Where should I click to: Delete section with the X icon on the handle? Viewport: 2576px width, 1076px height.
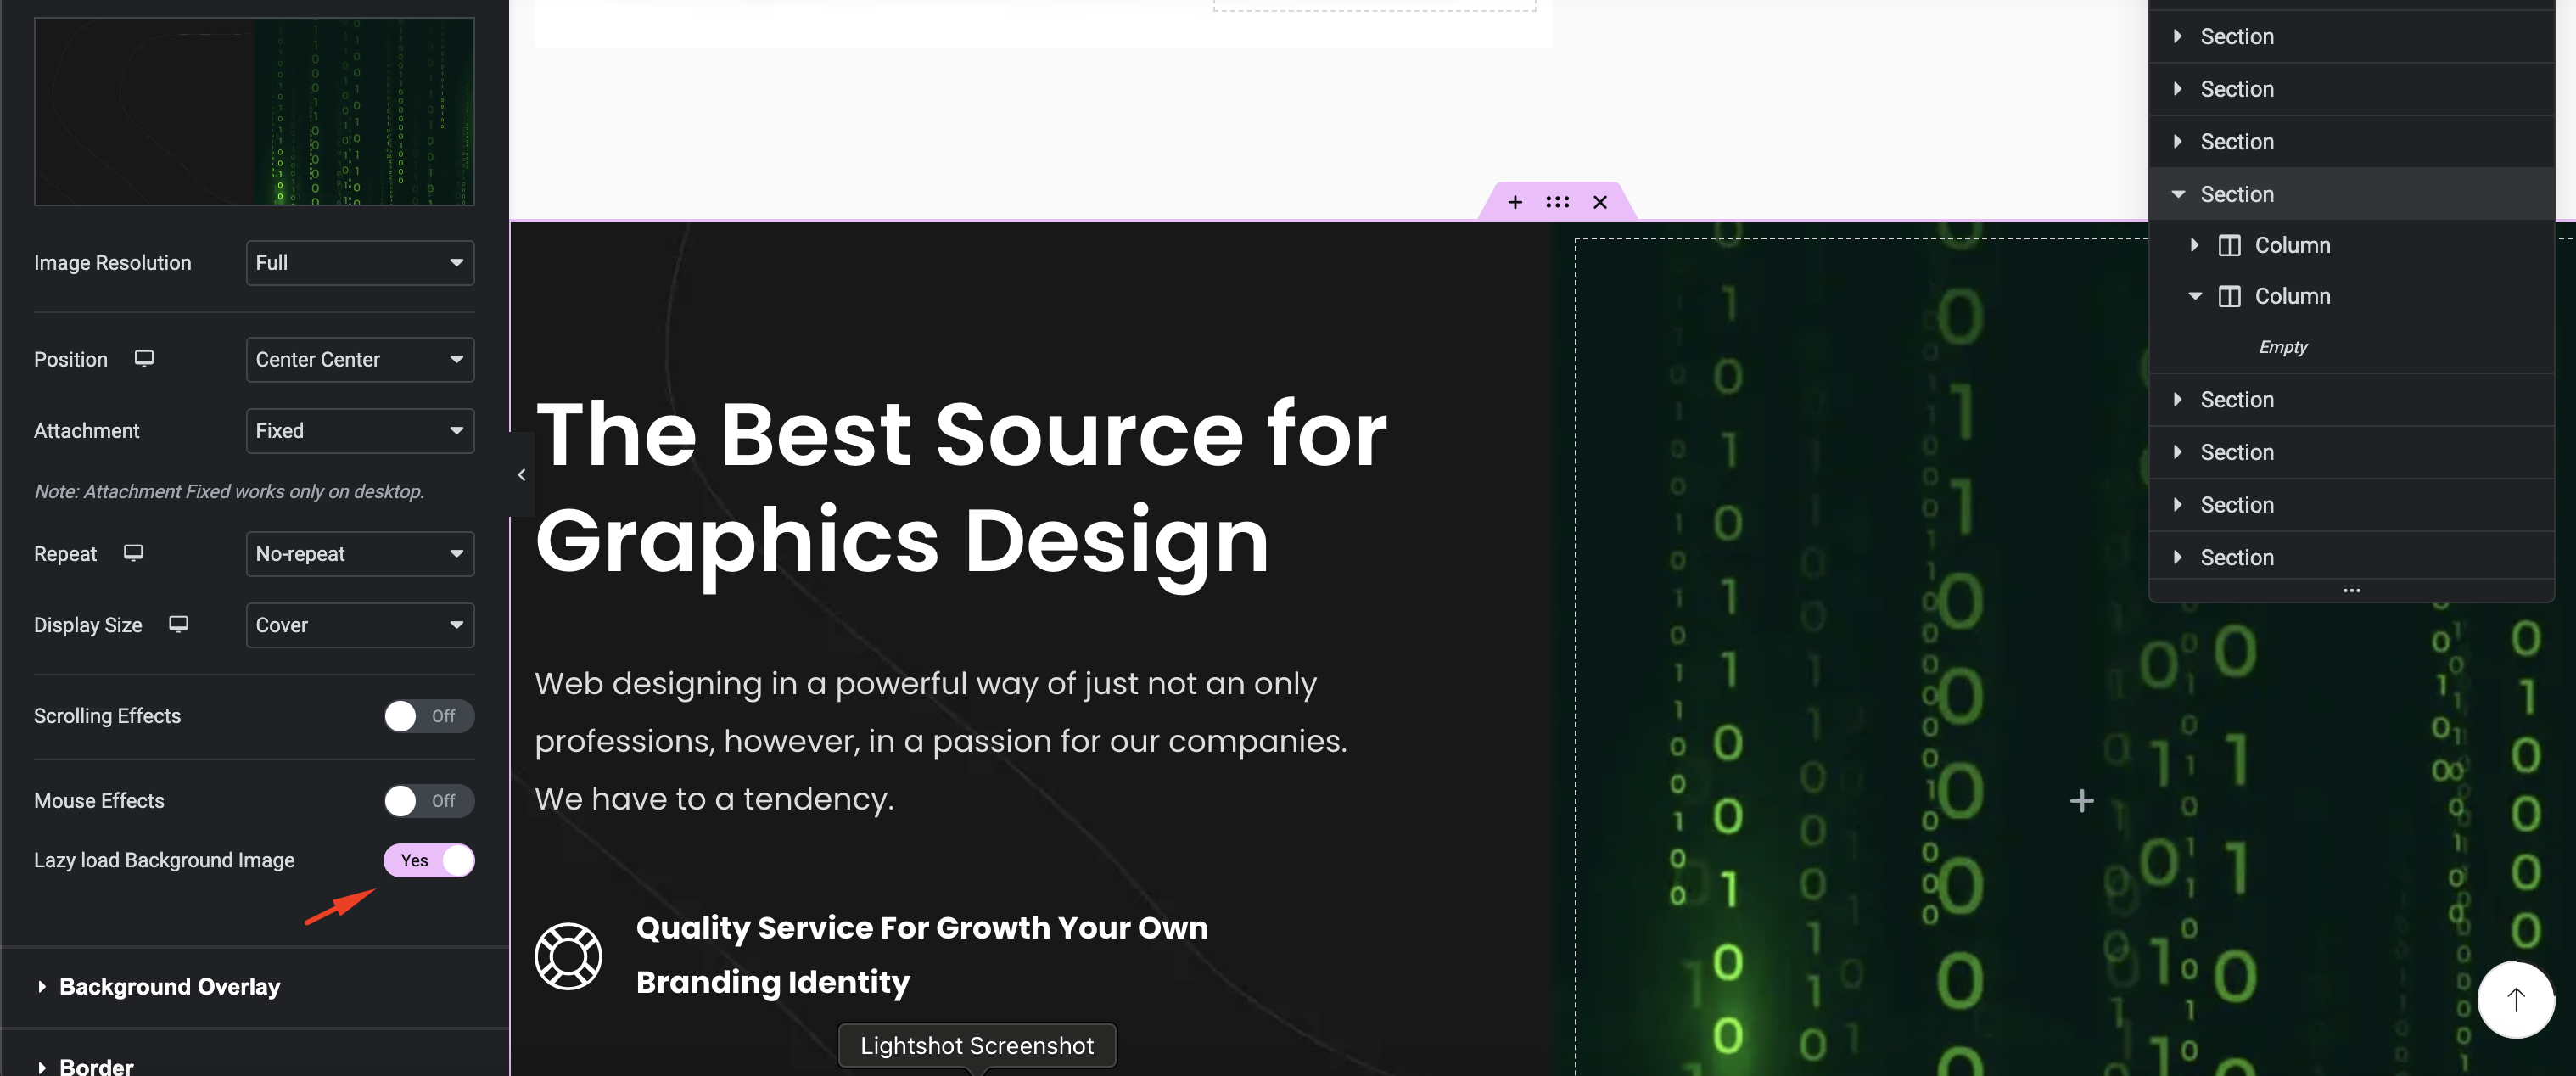pos(1600,202)
